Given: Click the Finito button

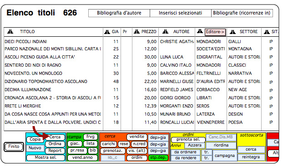Looking at the screenshot, I should [14, 146].
